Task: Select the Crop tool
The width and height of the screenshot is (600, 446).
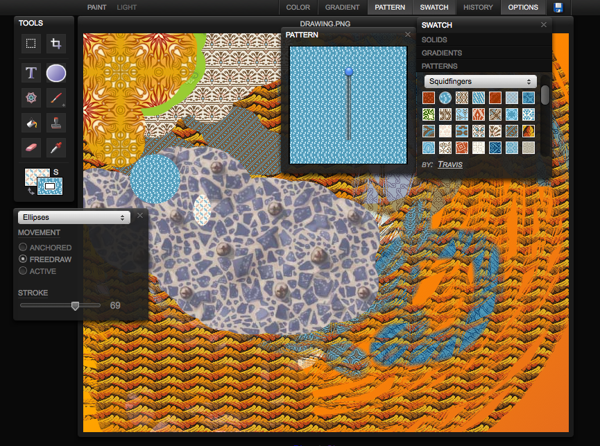Action: [x=56, y=44]
